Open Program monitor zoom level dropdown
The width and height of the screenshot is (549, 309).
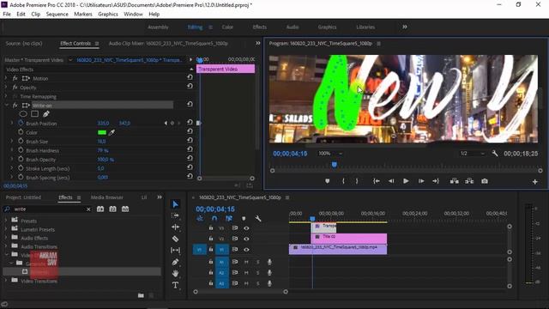click(330, 154)
